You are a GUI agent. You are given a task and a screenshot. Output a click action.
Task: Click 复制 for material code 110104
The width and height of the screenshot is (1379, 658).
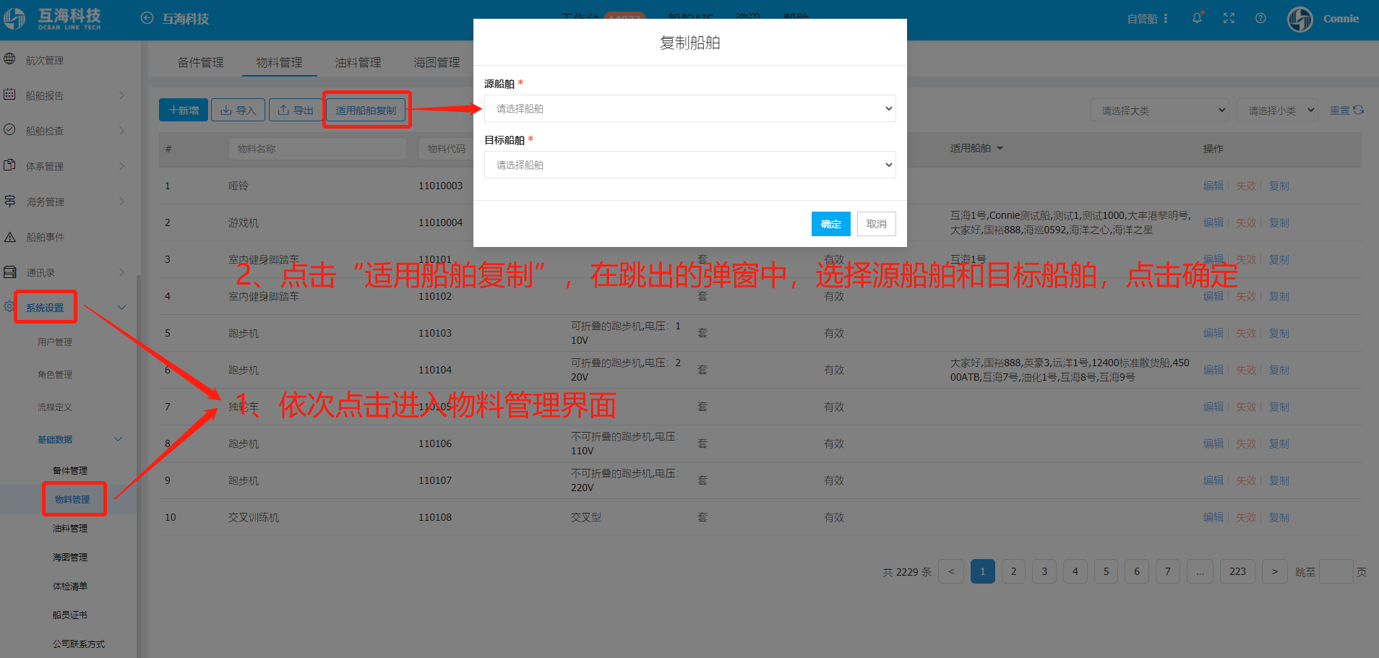[1279, 370]
